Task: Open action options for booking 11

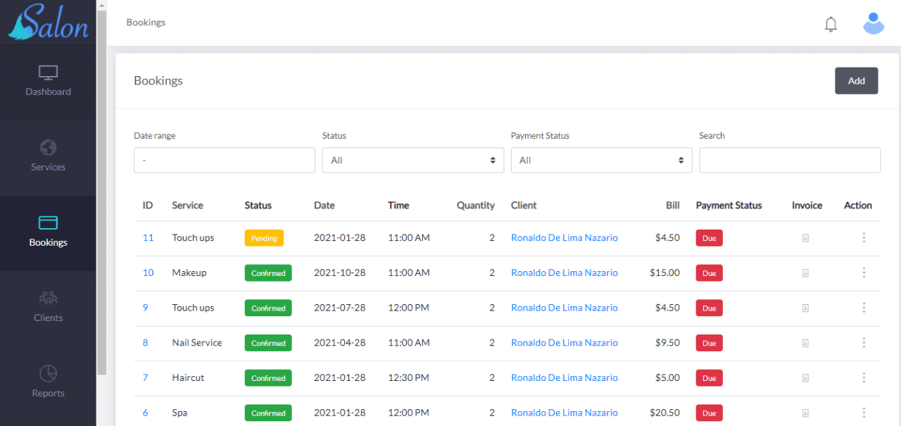Action: [864, 238]
